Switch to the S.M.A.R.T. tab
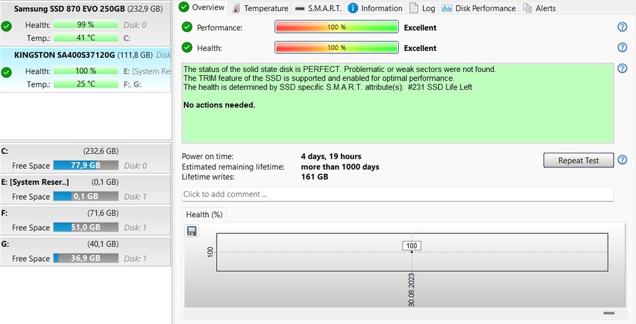The height and width of the screenshot is (324, 636). coord(318,7)
